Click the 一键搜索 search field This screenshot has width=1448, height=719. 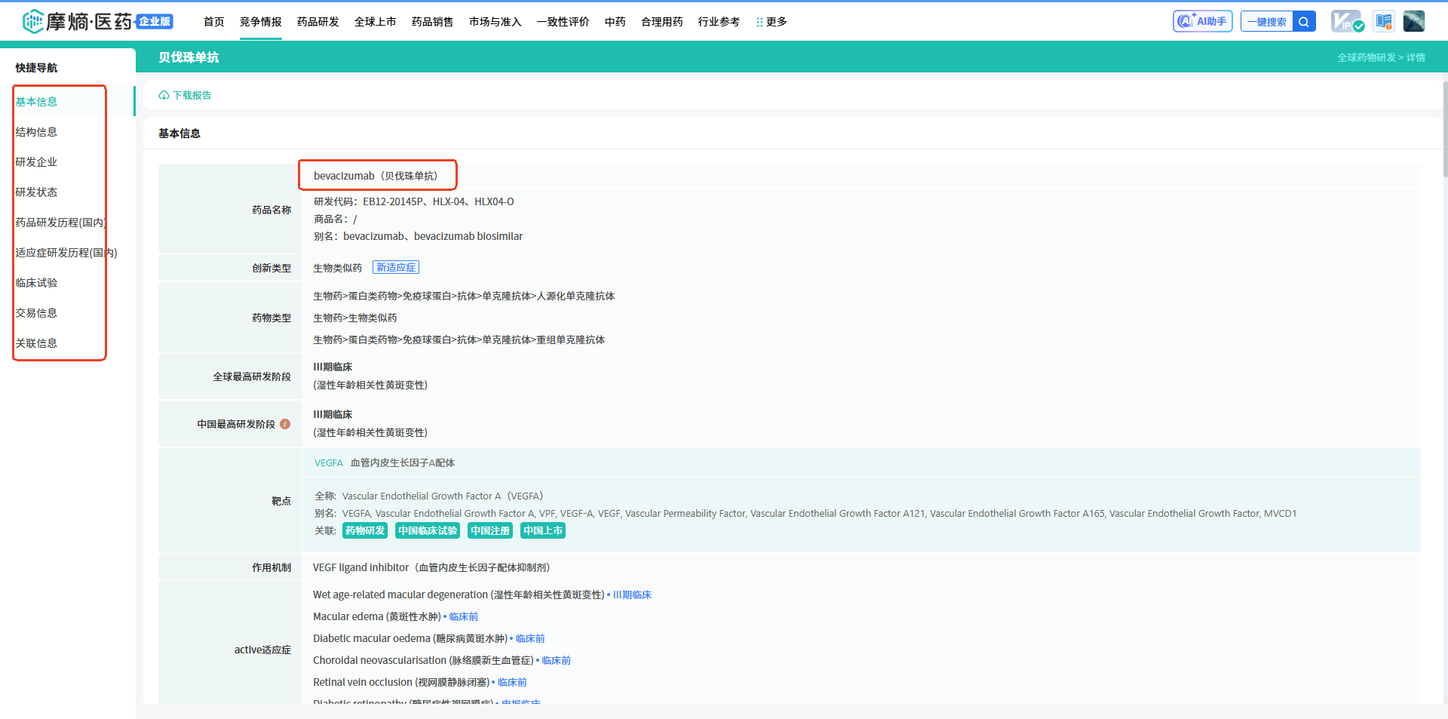point(1267,21)
